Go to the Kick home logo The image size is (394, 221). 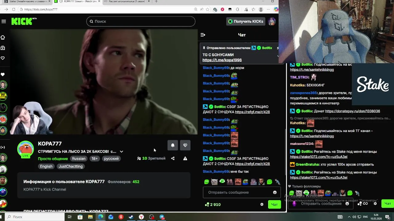24,21
